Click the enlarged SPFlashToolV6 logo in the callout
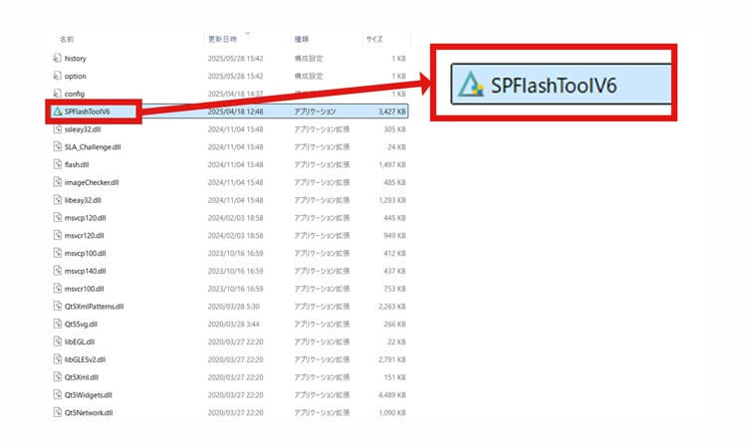The image size is (747, 445). point(468,85)
